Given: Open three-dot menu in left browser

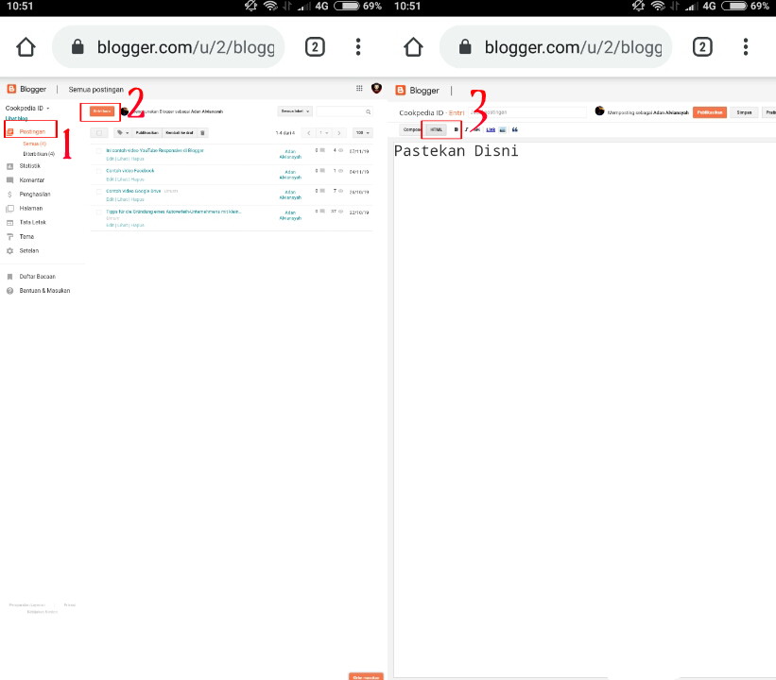Looking at the screenshot, I should click(358, 47).
